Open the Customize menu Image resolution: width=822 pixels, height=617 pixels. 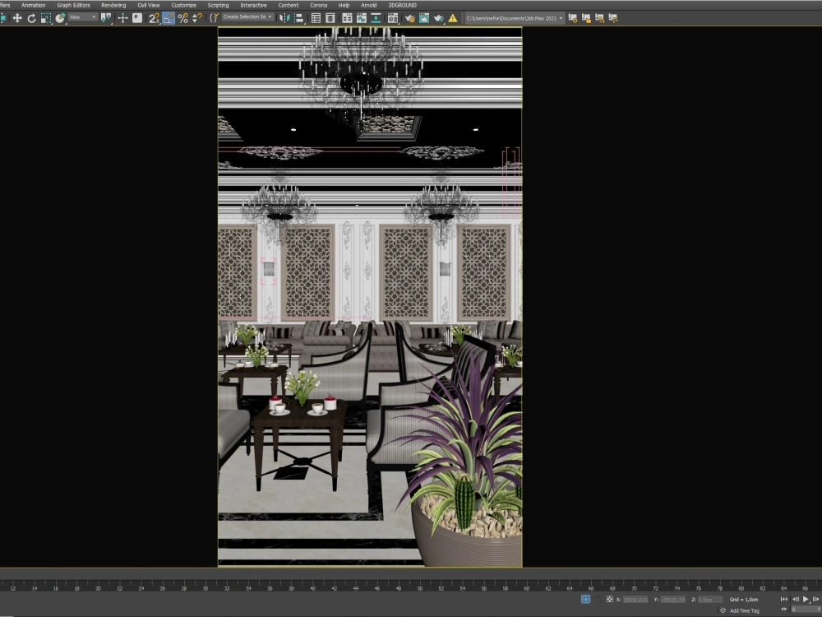click(183, 5)
